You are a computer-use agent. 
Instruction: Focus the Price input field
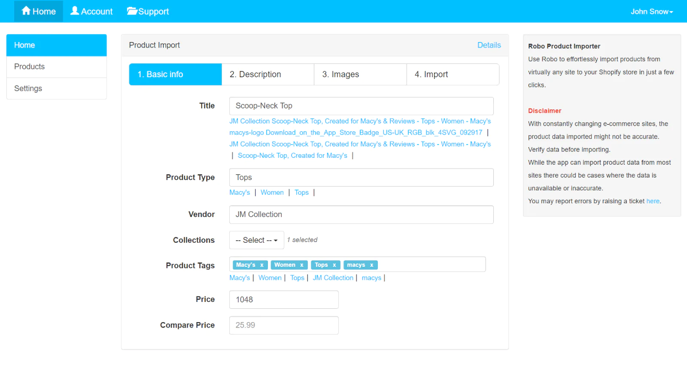pos(284,300)
